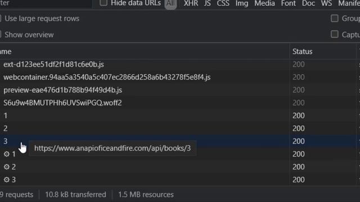Click the 10.8 kB transferred summary
Screen dimensions: 360x202
pos(75,195)
